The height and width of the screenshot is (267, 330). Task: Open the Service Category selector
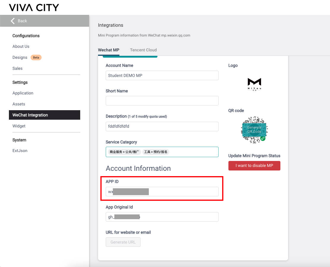pos(162,152)
